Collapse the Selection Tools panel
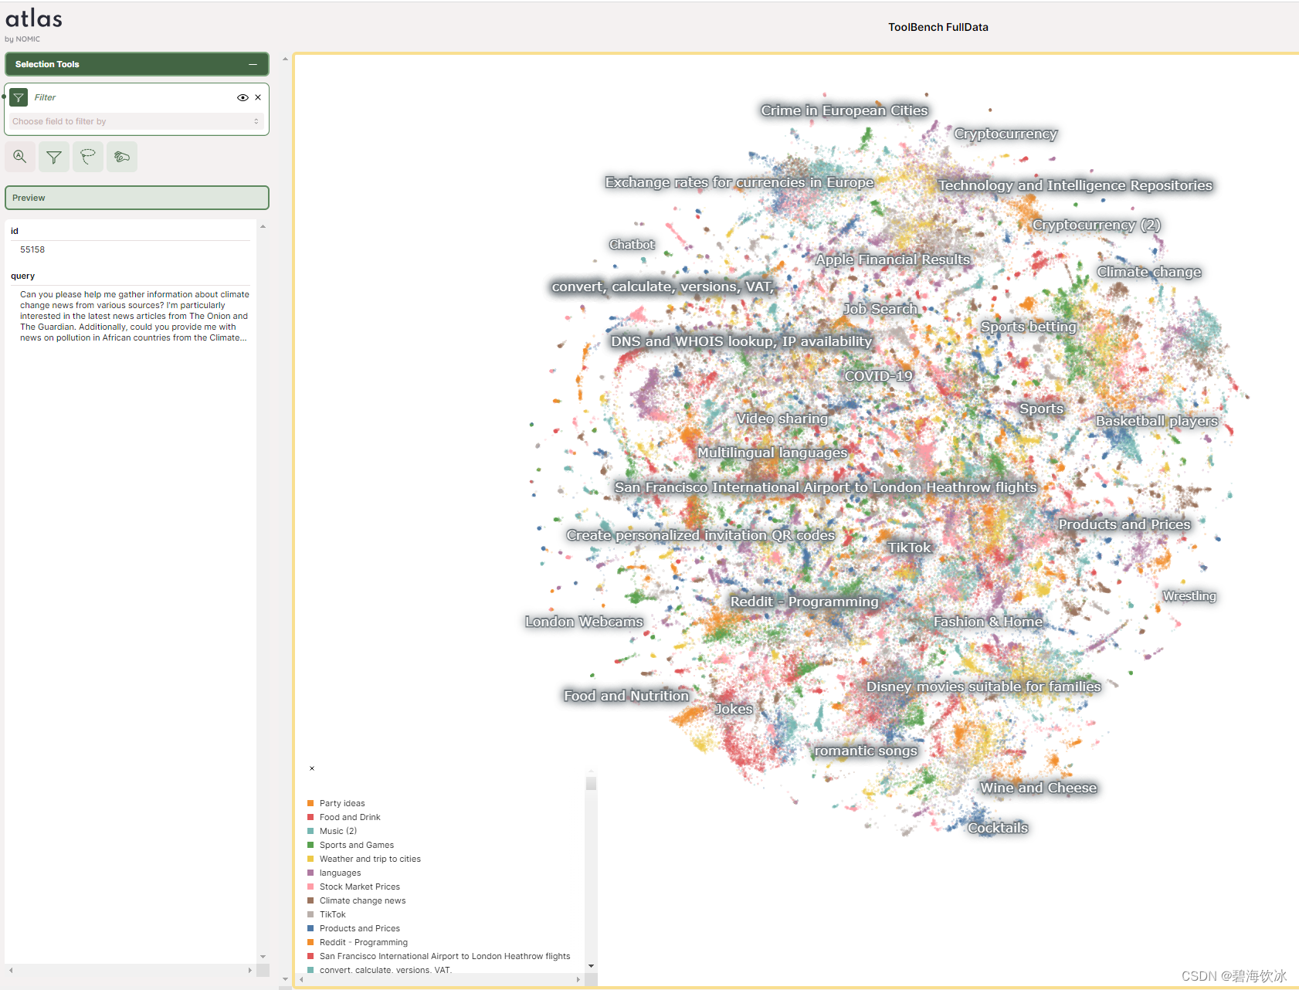Viewport: 1299px width, 990px height. [253, 64]
